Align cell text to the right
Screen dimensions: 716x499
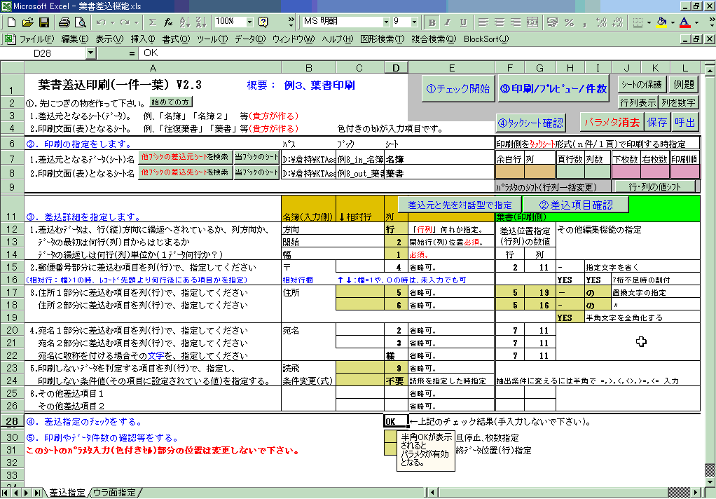click(x=516, y=22)
